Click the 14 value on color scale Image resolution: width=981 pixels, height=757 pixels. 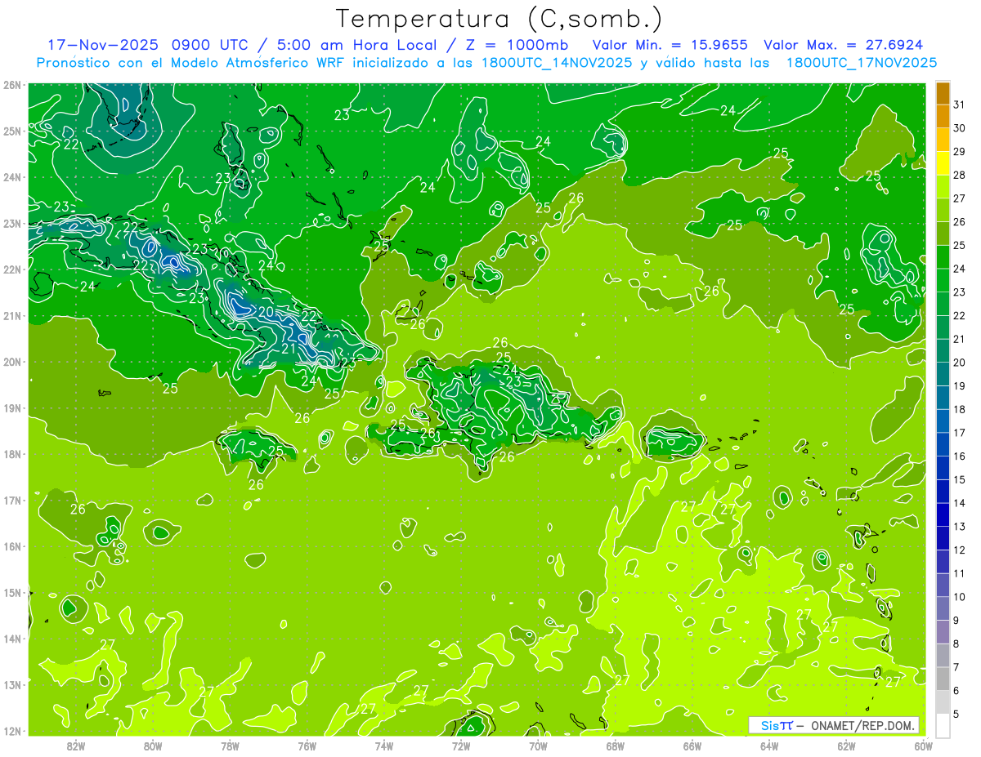tap(959, 503)
